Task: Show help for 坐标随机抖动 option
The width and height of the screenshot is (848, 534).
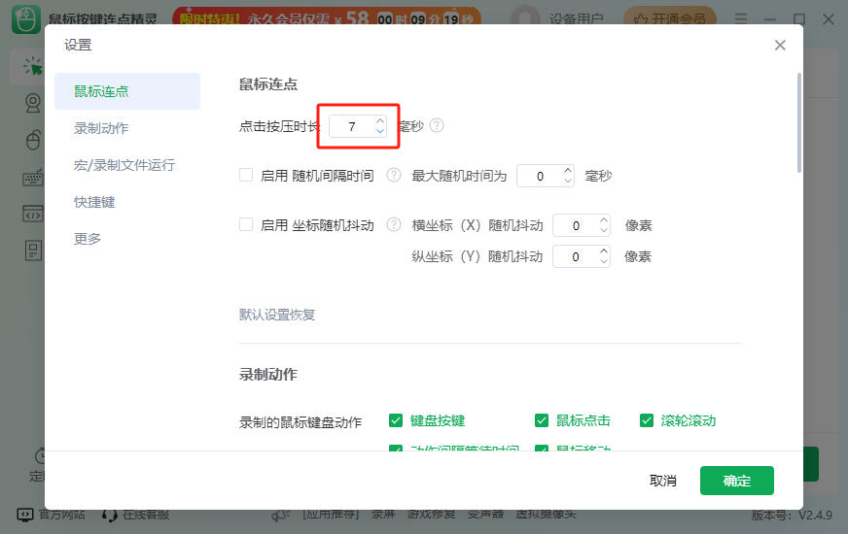Action: point(394,224)
